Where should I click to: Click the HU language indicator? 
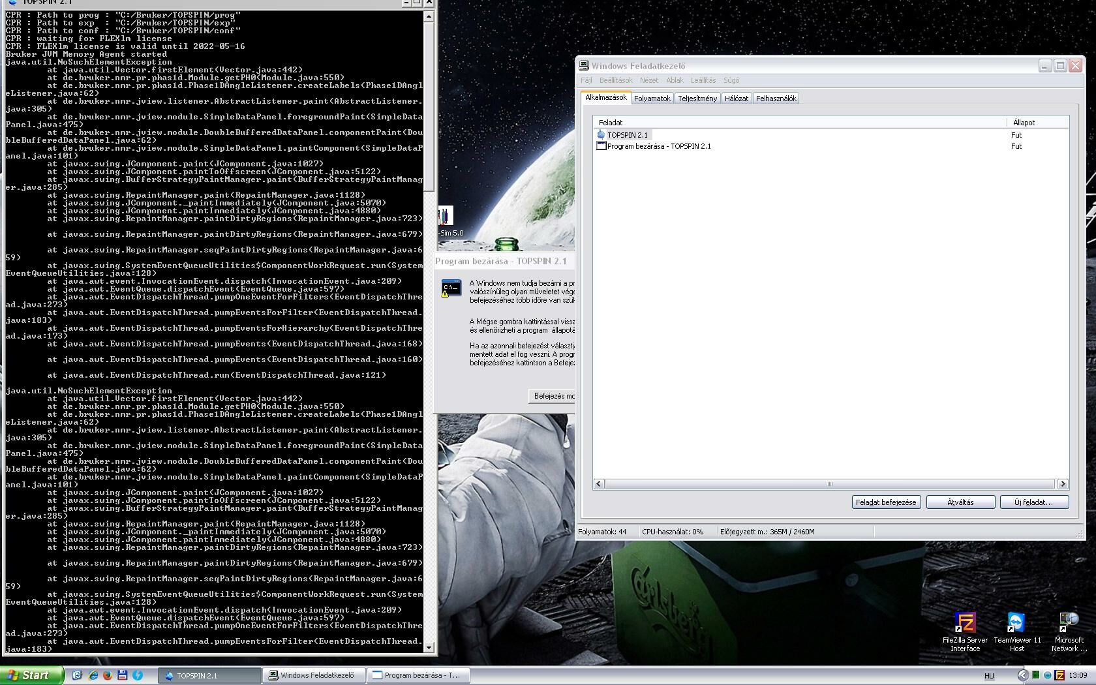pos(989,676)
